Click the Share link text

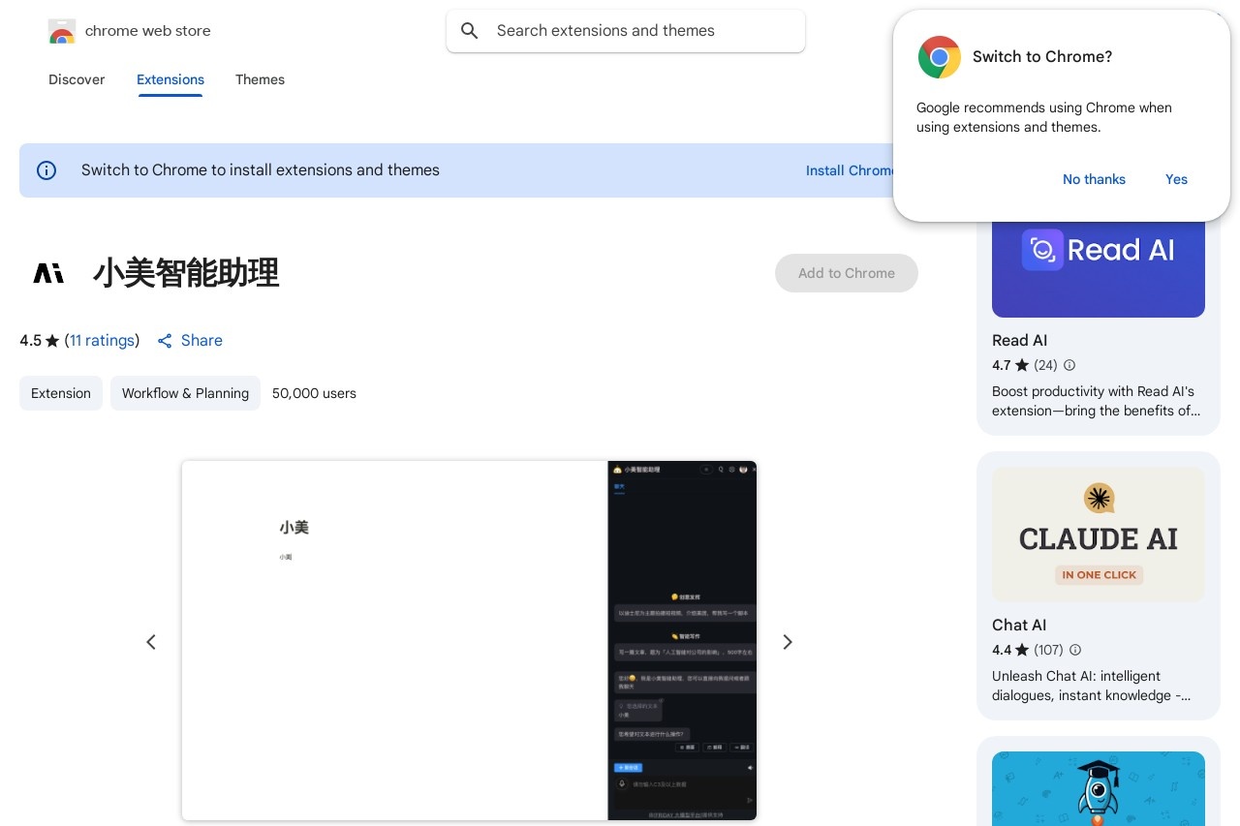(x=201, y=341)
